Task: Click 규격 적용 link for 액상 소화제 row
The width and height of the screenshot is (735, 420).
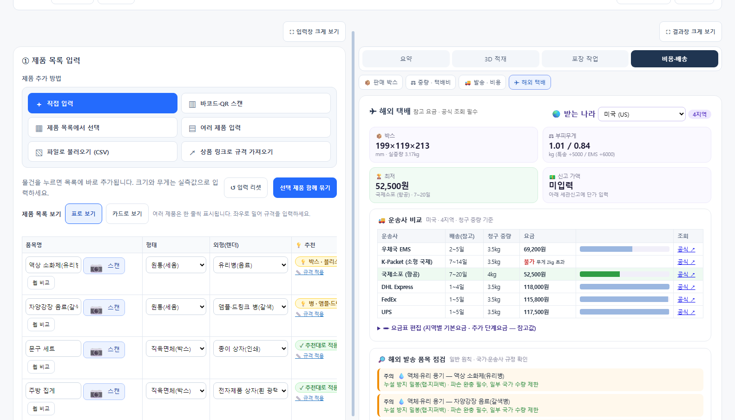Action: tap(310, 272)
